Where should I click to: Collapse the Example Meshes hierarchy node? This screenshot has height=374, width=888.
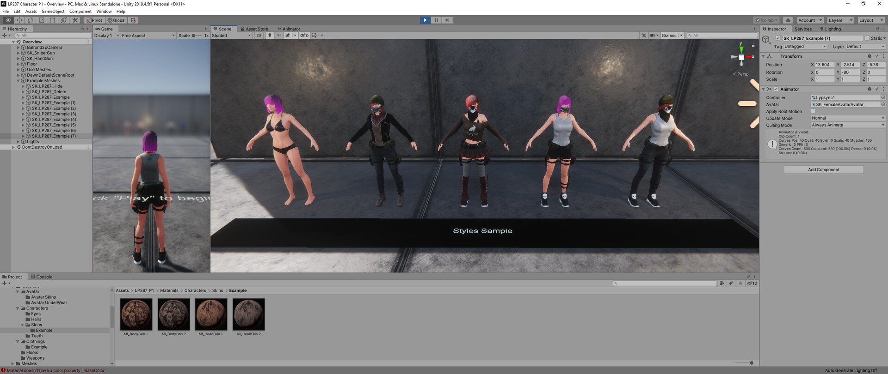coord(18,81)
